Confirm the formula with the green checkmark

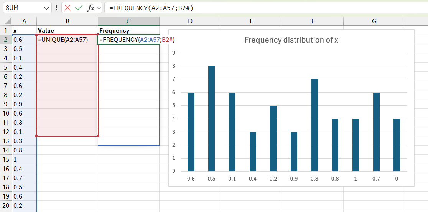pos(79,8)
